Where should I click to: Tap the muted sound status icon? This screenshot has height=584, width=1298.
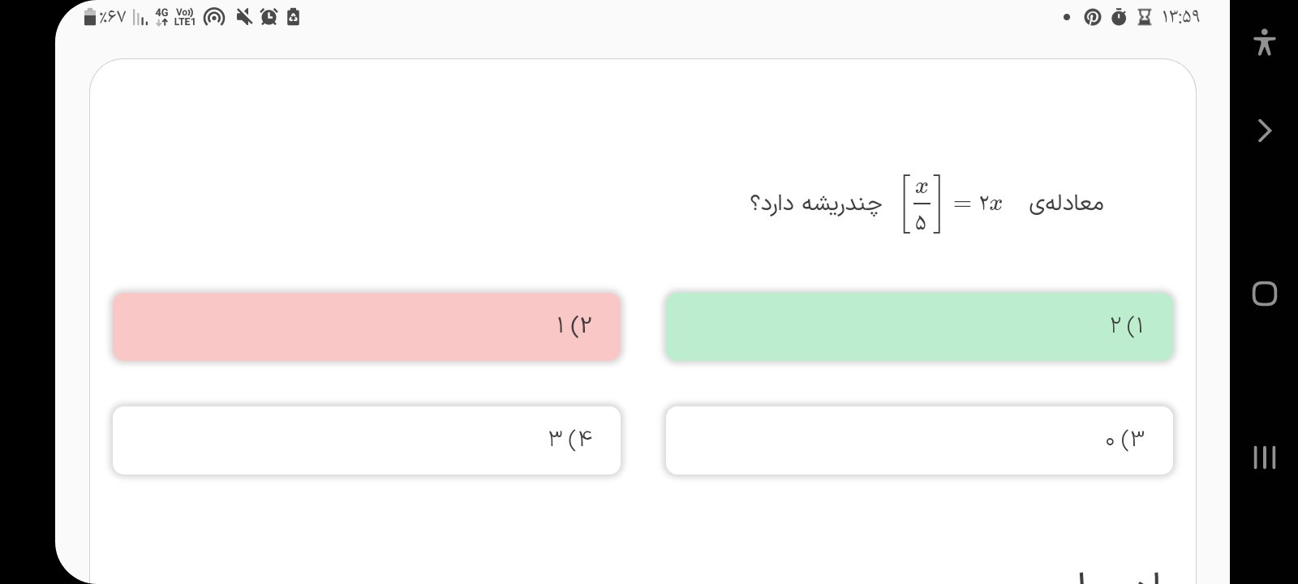pyautogui.click(x=243, y=17)
